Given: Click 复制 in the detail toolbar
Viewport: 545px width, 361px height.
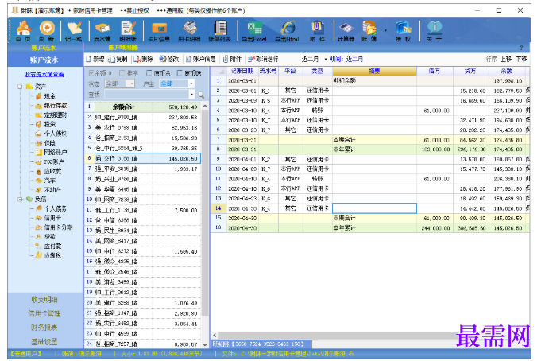Looking at the screenshot, I should click(x=118, y=59).
